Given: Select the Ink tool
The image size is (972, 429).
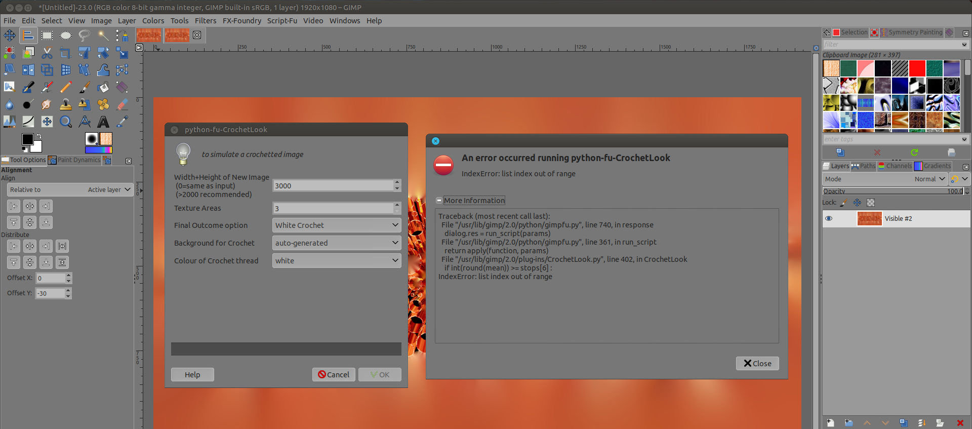Looking at the screenshot, I should [28, 87].
